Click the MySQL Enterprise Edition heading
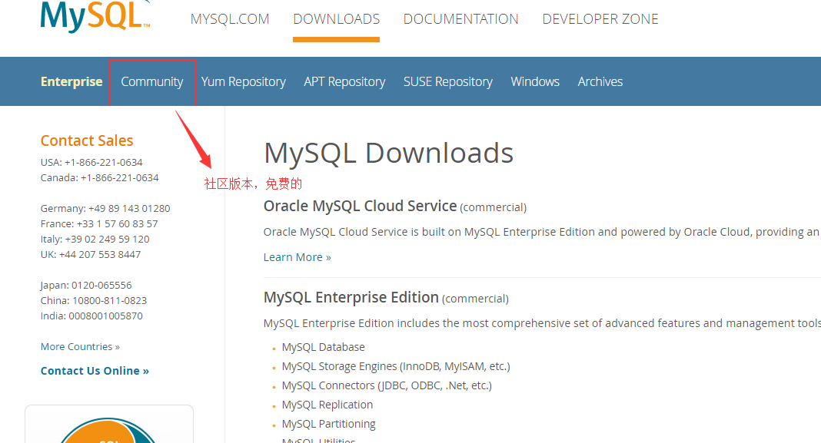This screenshot has height=443, width=821. pyautogui.click(x=351, y=297)
